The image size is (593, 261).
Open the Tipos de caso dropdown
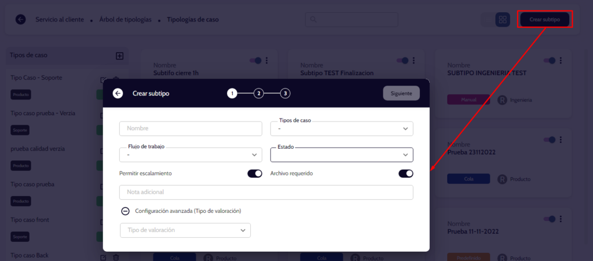click(342, 128)
